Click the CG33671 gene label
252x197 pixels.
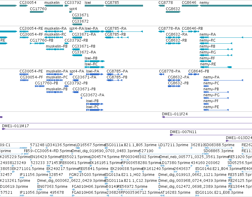point(80,15)
